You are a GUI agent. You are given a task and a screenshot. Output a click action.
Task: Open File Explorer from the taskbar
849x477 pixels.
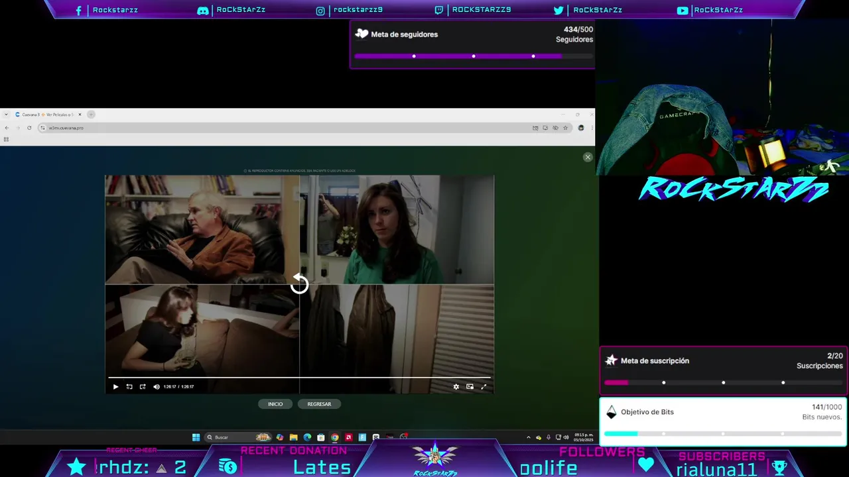[293, 437]
